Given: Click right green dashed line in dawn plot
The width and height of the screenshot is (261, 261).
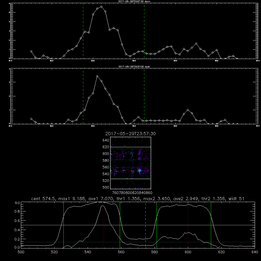Looking at the screenshot, I should [x=144, y=32].
